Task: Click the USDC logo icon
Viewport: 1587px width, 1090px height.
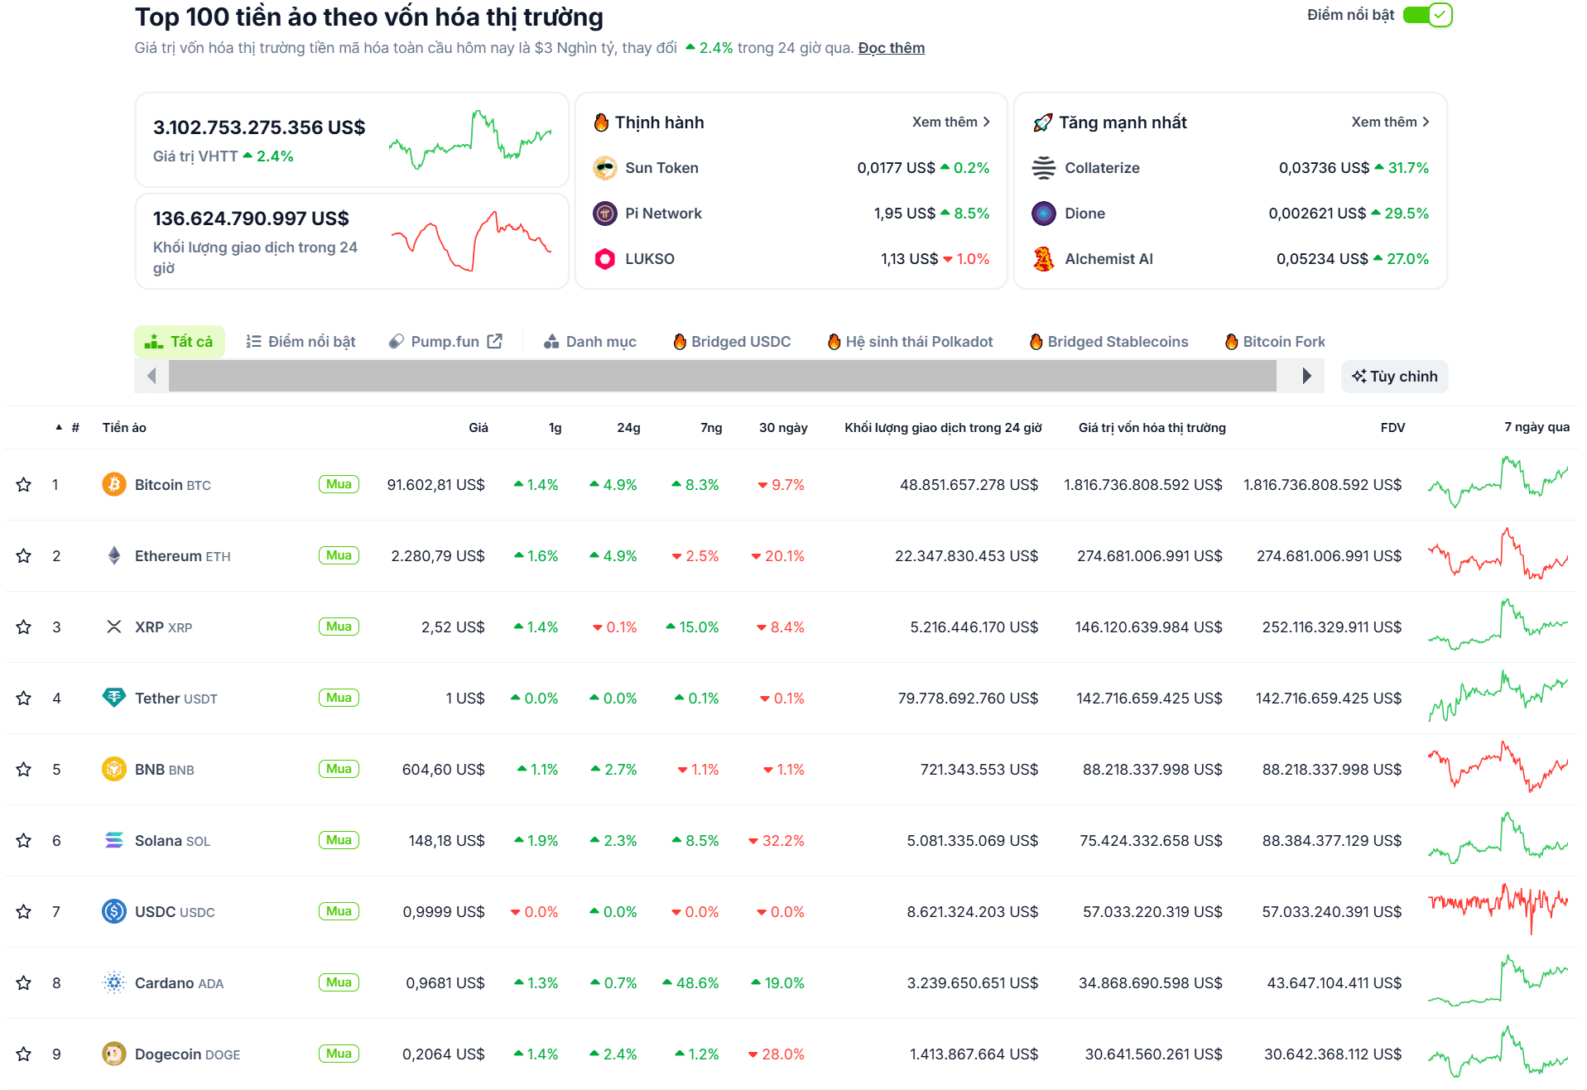Action: pos(114,911)
